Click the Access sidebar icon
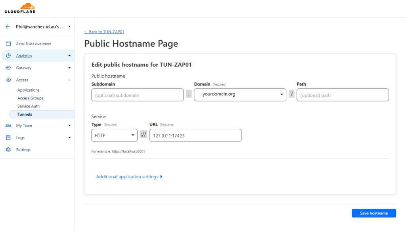The image size is (406, 231). coord(8,80)
